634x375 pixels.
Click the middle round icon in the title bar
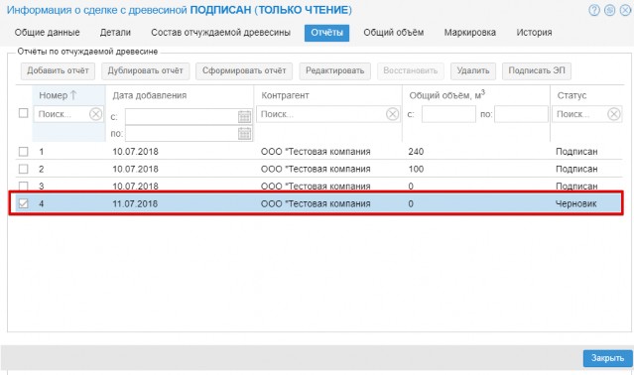click(610, 10)
